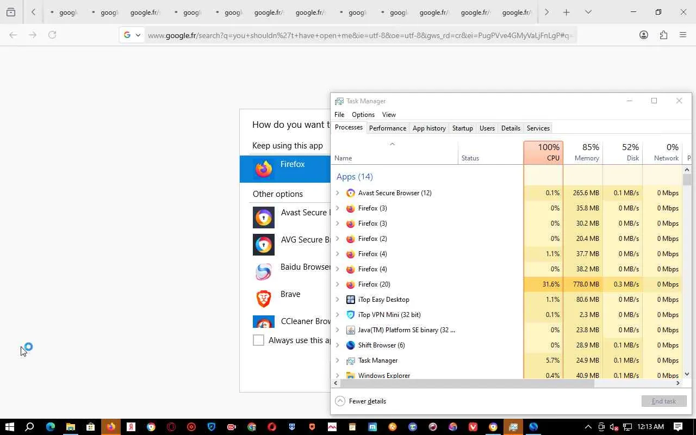This screenshot has width=696, height=435.
Task: Expand the Java(TM) Platform SE binary row
Action: click(338, 330)
